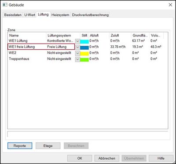
Task: Open help with the Hilfe button
Action: pyautogui.click(x=161, y=158)
